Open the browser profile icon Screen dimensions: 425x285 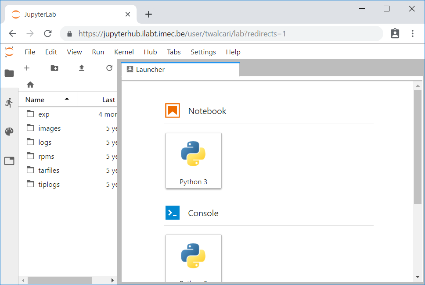pos(395,33)
